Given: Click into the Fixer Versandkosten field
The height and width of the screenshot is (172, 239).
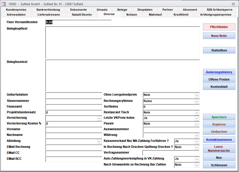Looking at the screenshot, I should click(x=78, y=22).
